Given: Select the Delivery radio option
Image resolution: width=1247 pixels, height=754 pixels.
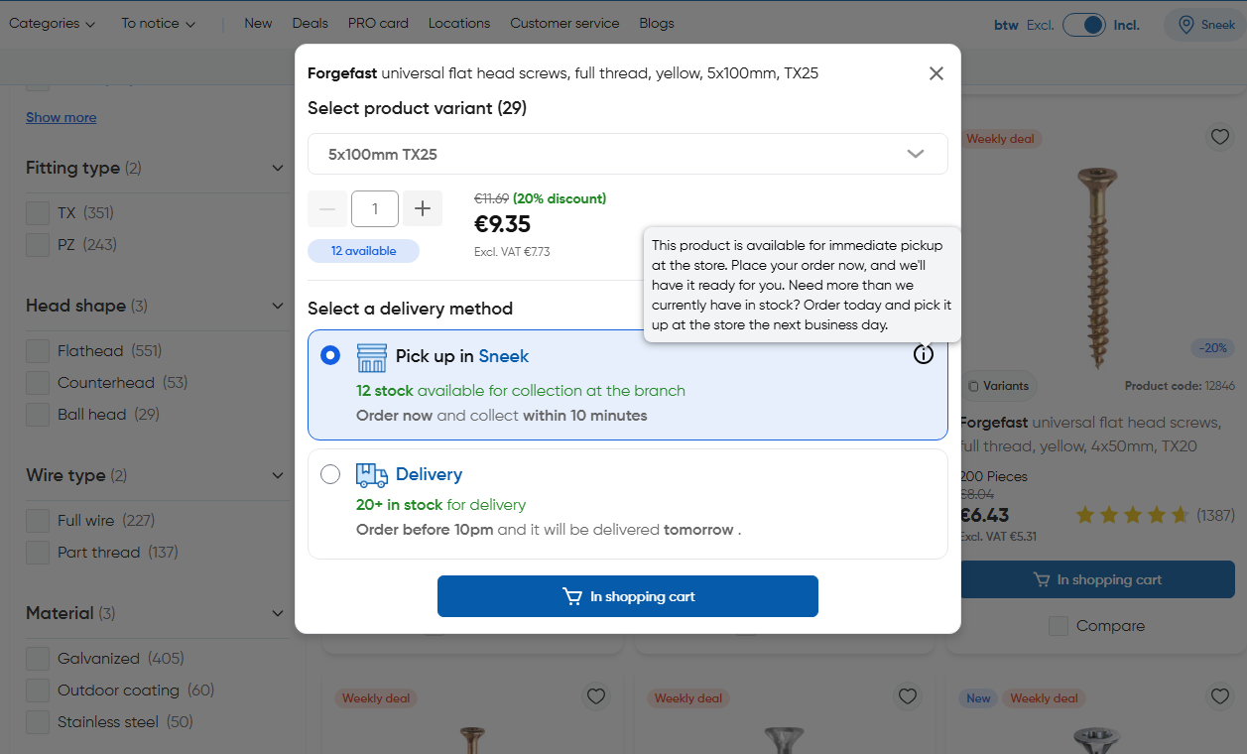Looking at the screenshot, I should point(330,475).
